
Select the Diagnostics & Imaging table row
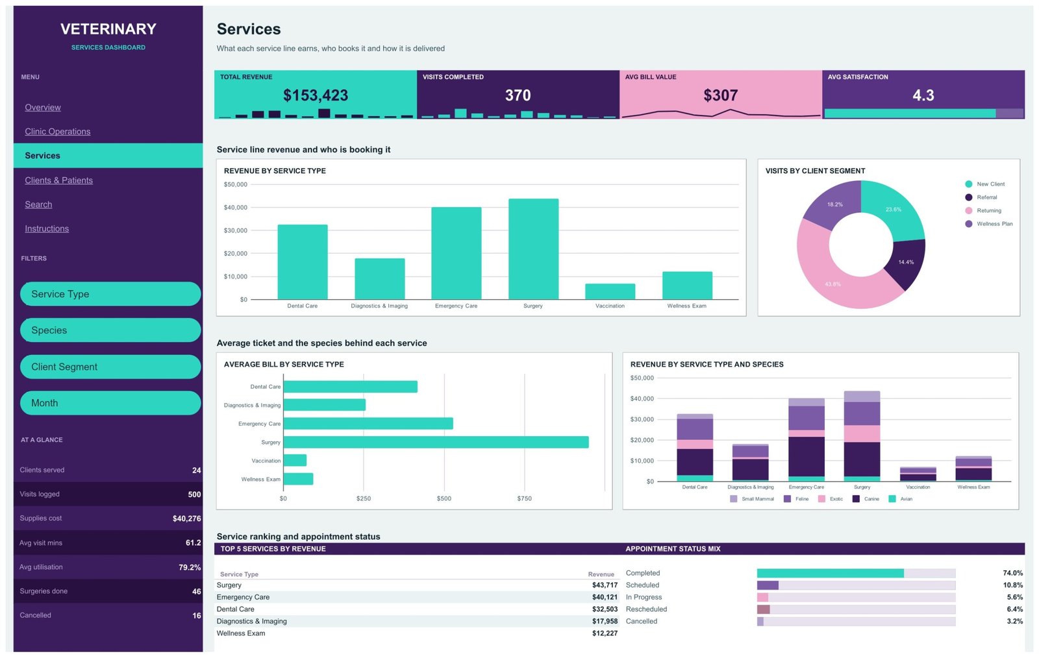tap(417, 621)
